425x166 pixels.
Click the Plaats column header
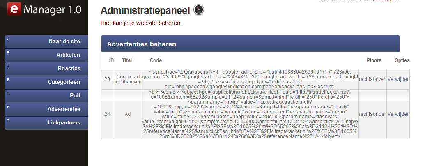[x=374, y=60]
